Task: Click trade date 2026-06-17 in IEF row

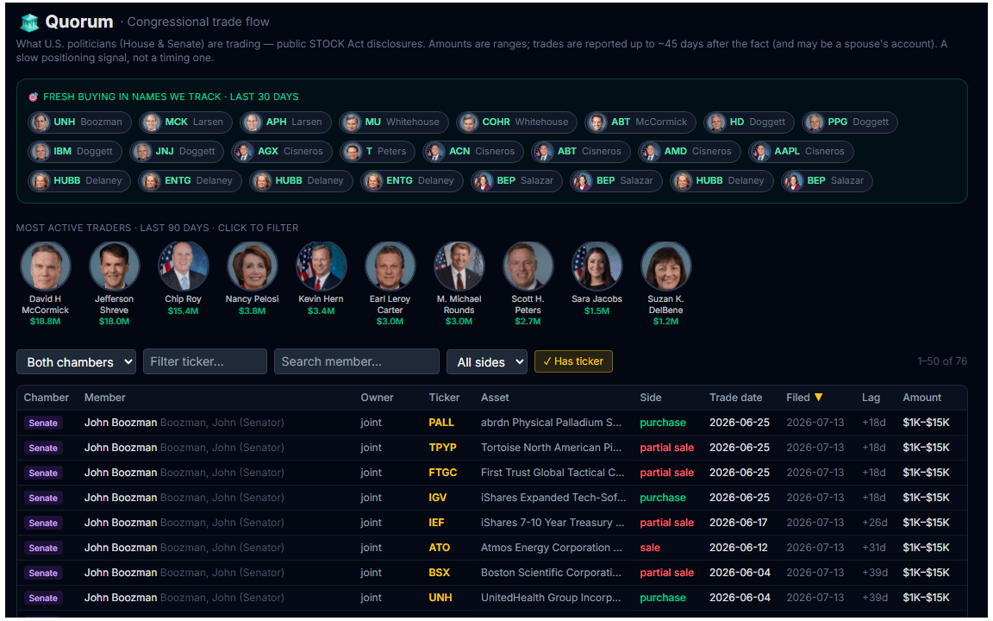Action: pos(739,523)
